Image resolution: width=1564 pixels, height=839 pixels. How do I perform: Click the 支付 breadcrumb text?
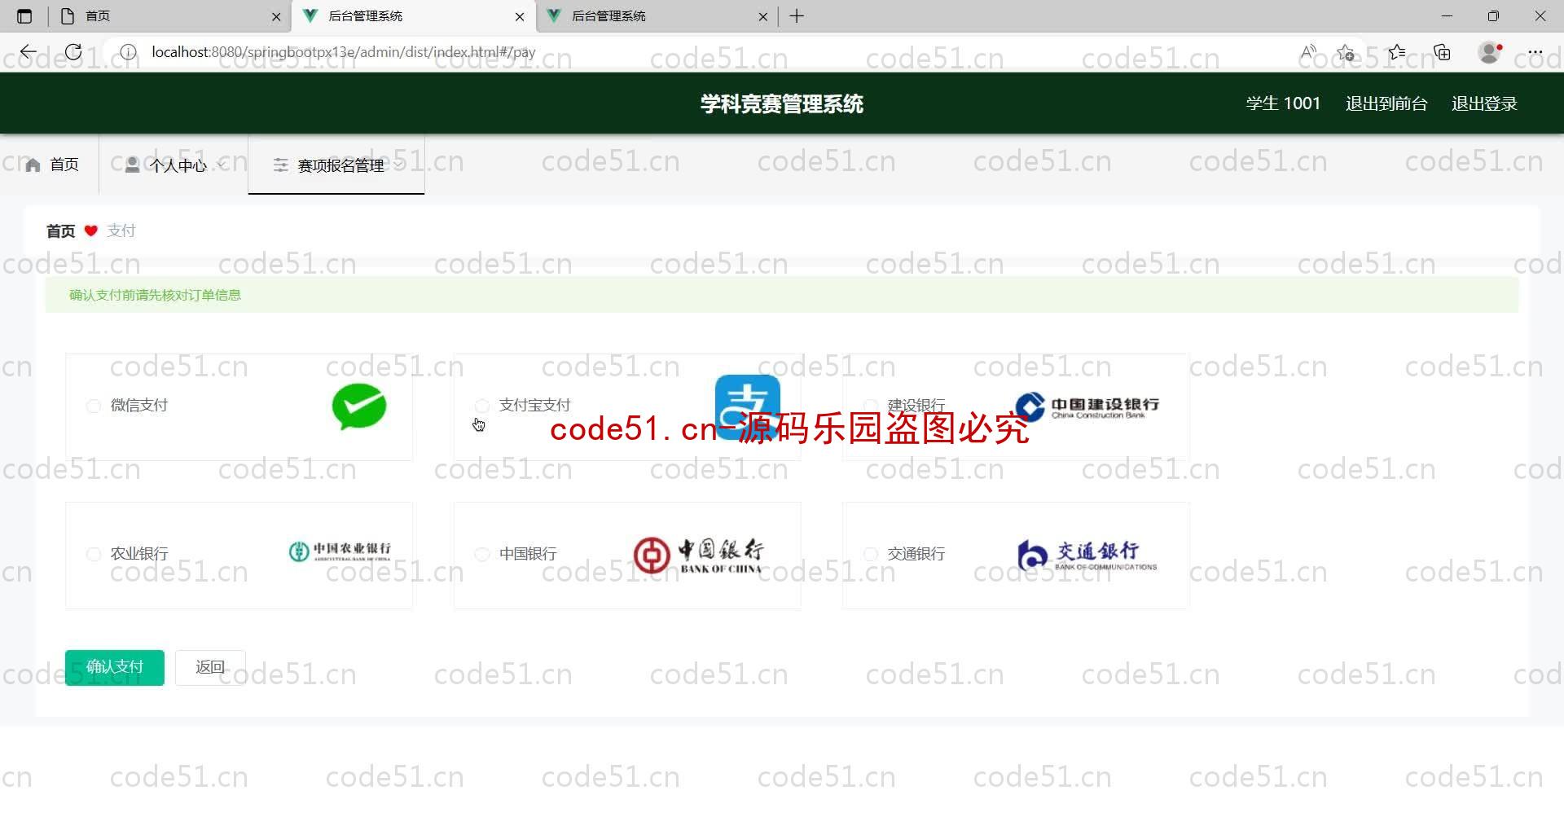tap(121, 231)
